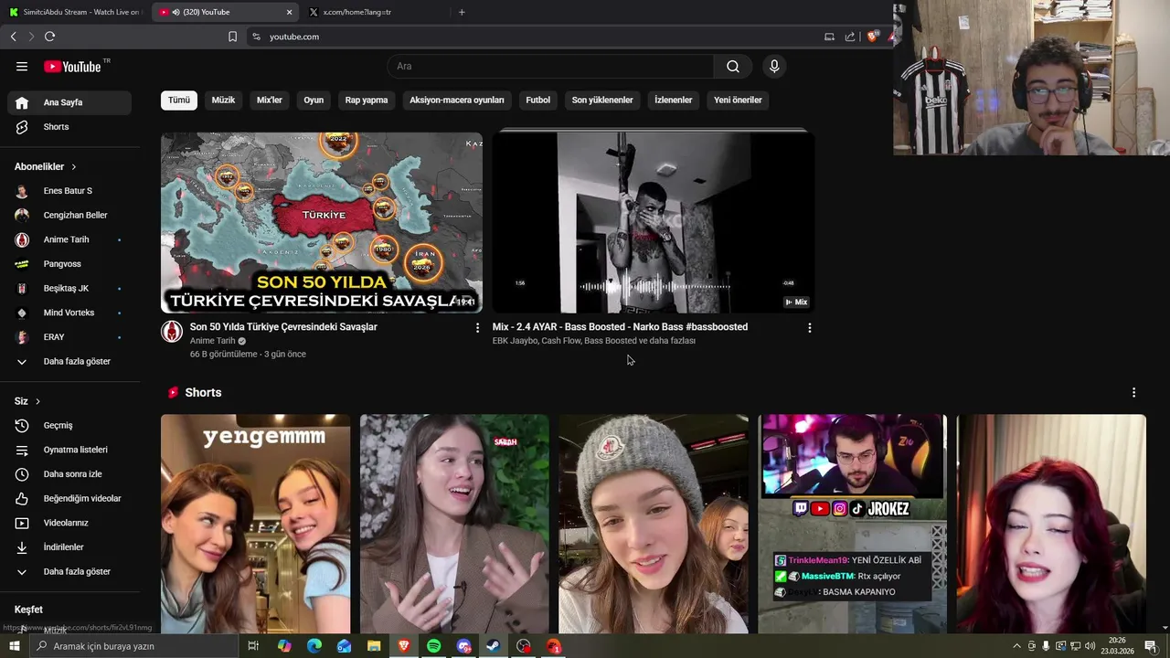Open Shorts from the sidebar
This screenshot has height=658, width=1170.
point(69,127)
